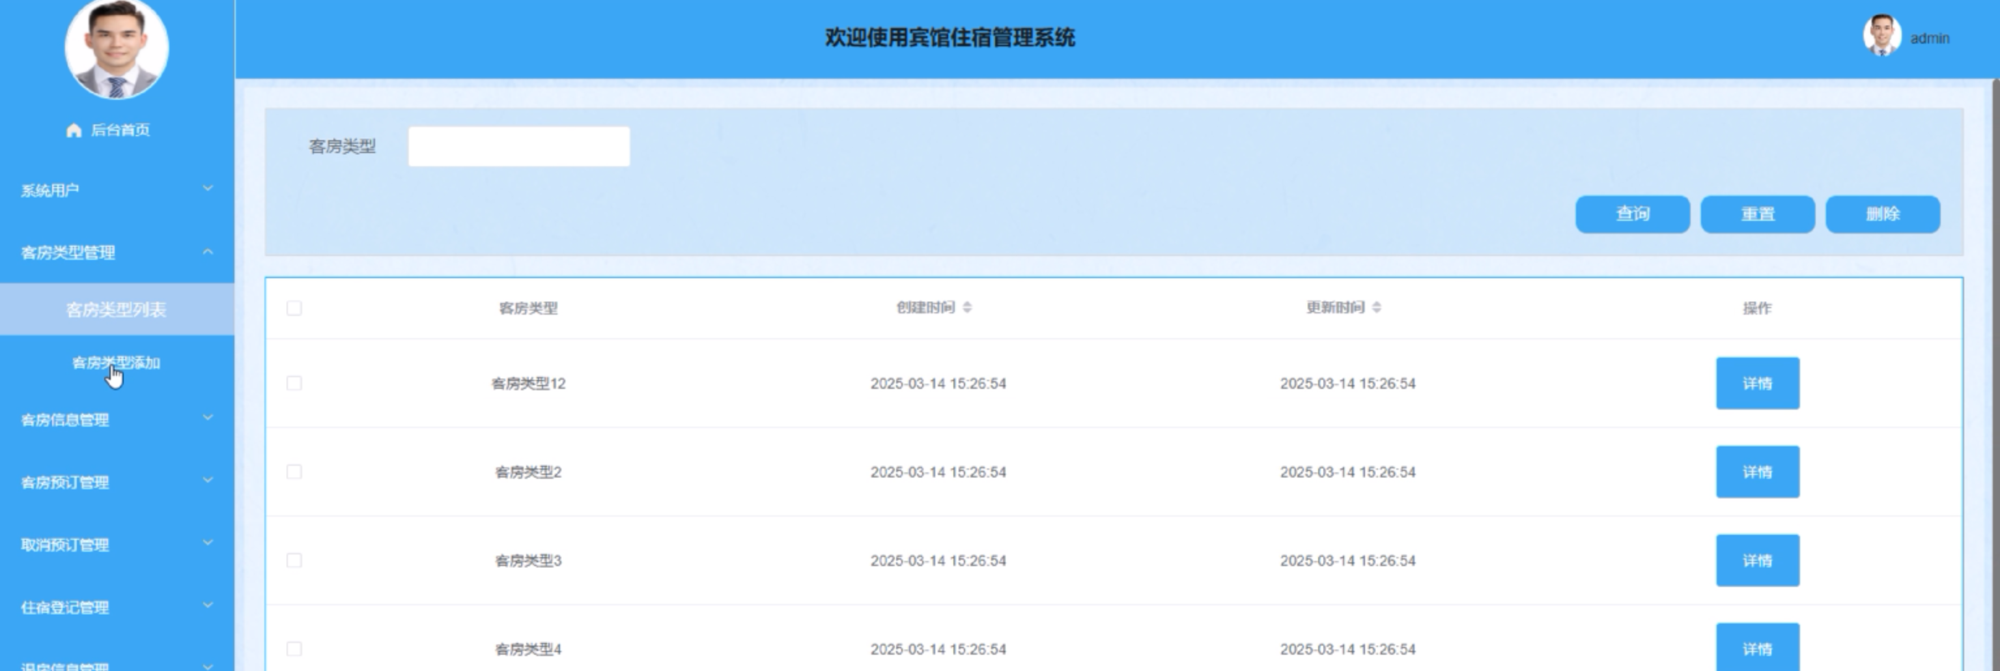Sort by 更新时间 arrows icon

pyautogui.click(x=1377, y=307)
